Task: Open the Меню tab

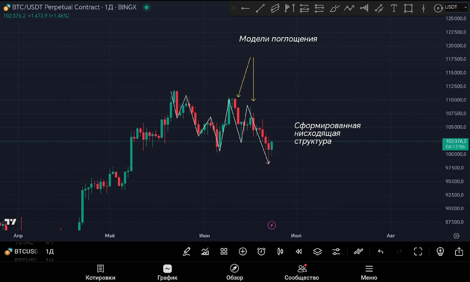Action: pyautogui.click(x=369, y=273)
